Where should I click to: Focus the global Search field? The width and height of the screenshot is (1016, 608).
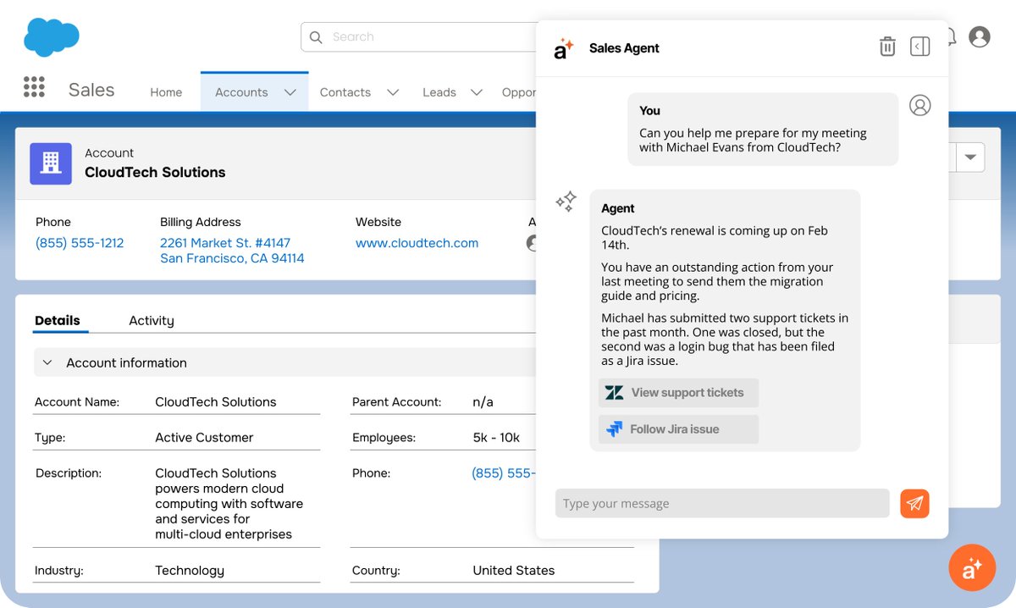418,37
